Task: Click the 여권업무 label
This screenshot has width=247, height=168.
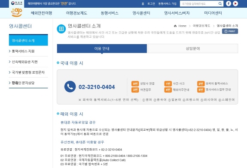Action: [146, 90]
